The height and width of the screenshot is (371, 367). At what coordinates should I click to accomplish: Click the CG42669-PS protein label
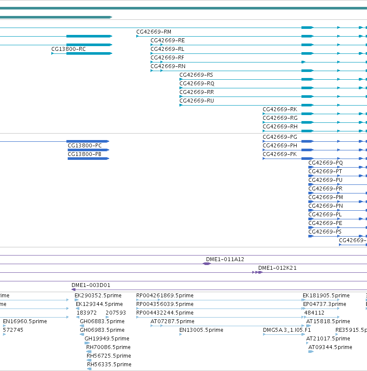coord(325,232)
